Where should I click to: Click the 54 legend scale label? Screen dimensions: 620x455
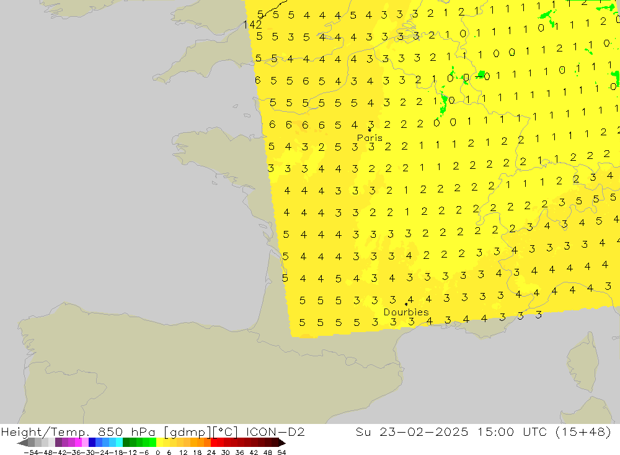pyautogui.click(x=281, y=453)
